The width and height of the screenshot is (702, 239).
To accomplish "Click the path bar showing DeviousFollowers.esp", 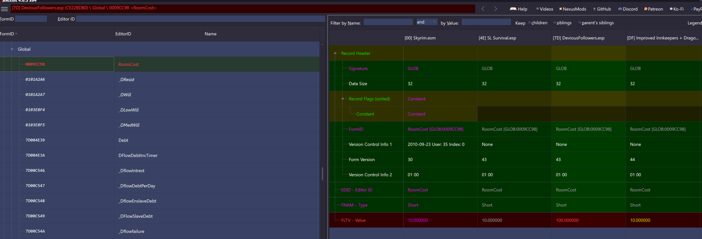I will coord(243,8).
